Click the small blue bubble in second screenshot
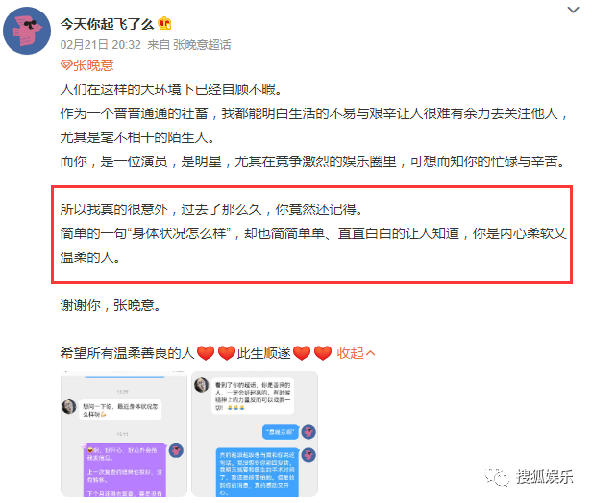This screenshot has width=592, height=503. click(x=281, y=432)
